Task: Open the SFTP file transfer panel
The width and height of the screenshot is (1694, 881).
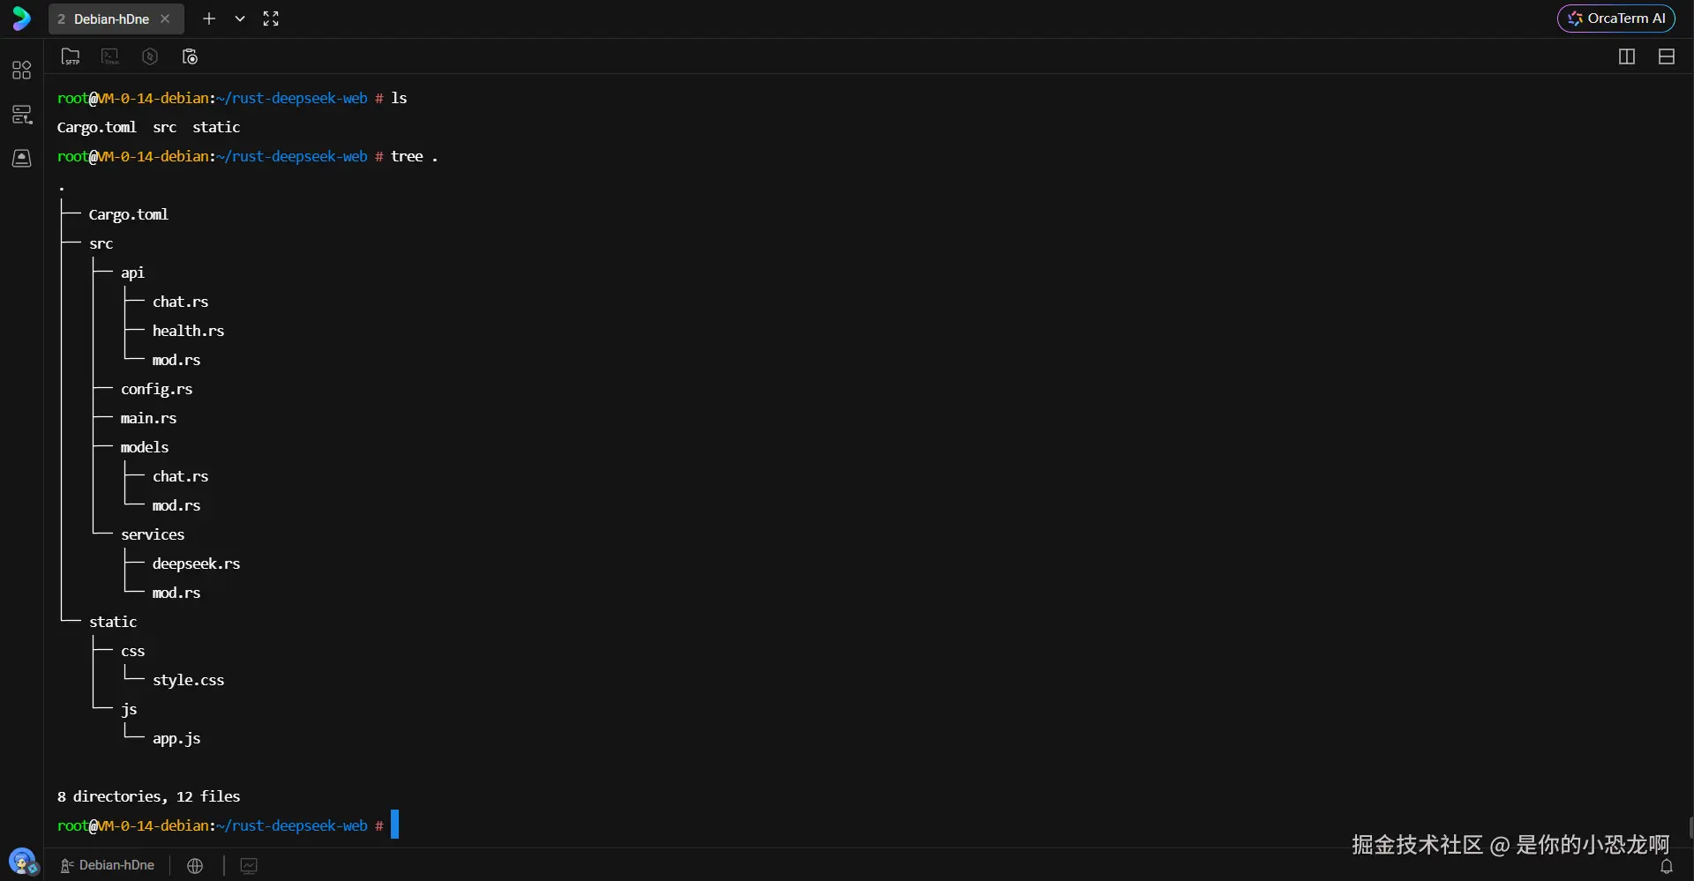Action: (71, 56)
